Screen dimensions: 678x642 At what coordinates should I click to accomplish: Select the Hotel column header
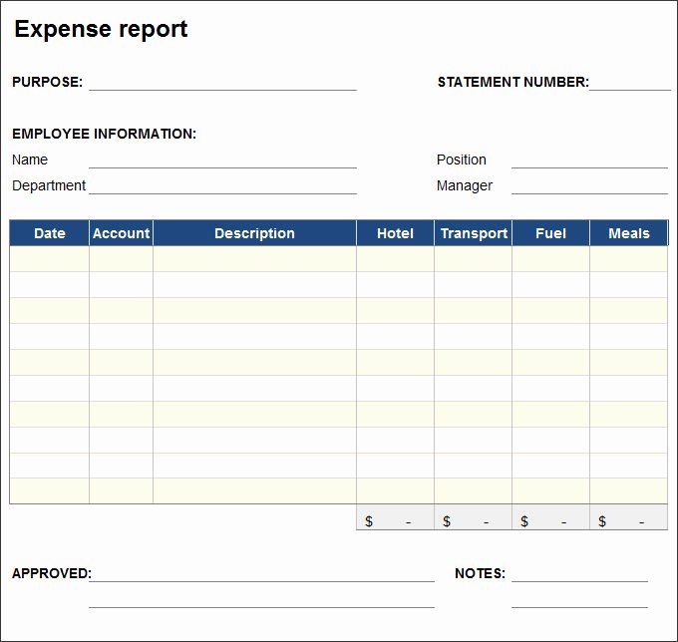[395, 233]
